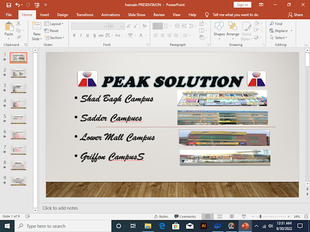Select slide 5 thumbnail
This screenshot has width=310, height=232.
[18, 119]
